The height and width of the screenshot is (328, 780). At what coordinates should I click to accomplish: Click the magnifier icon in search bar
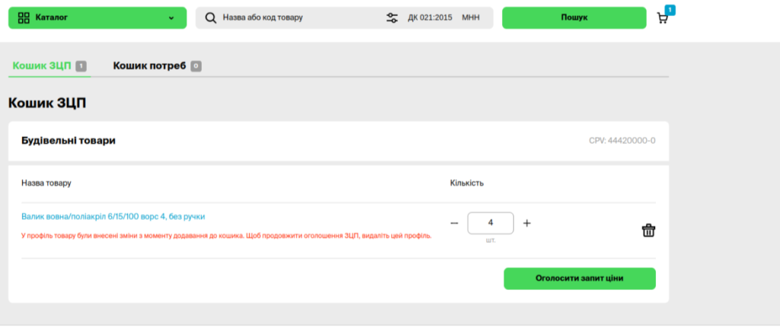pos(211,18)
